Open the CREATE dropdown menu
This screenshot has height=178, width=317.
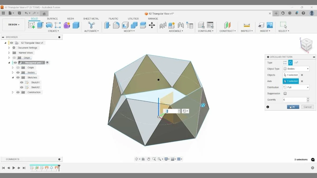point(53,31)
